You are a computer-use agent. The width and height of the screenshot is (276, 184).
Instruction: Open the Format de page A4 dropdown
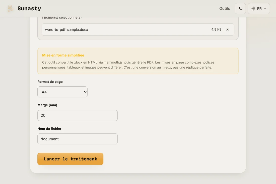click(x=62, y=92)
